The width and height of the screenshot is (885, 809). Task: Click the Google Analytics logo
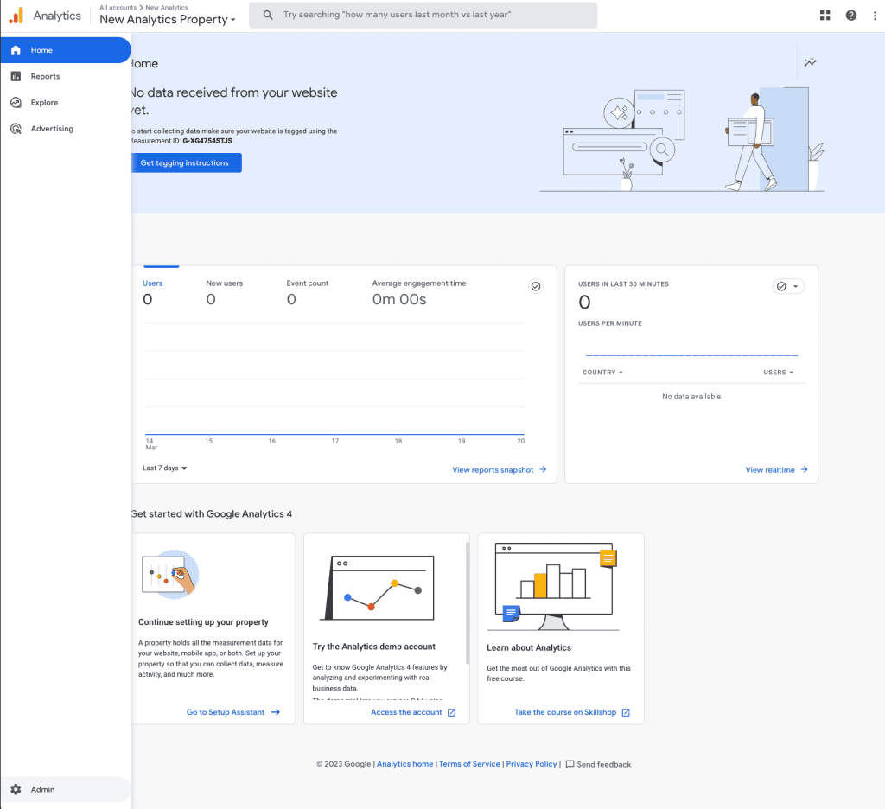tap(16, 16)
